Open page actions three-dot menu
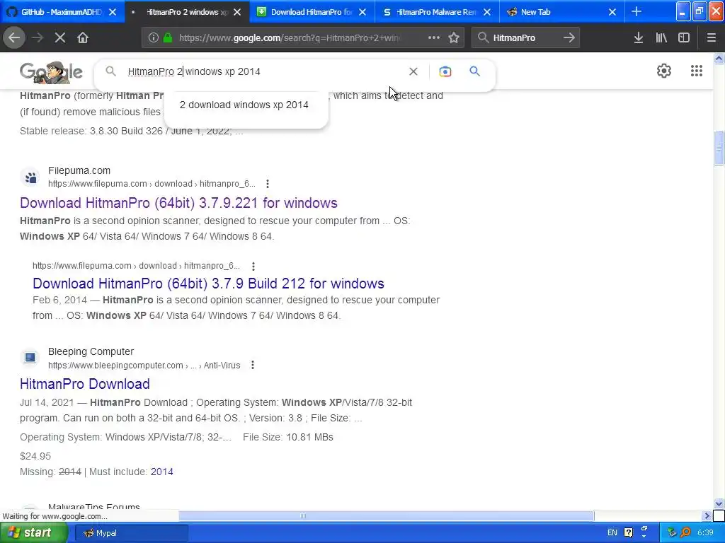725x543 pixels. pyautogui.click(x=434, y=38)
